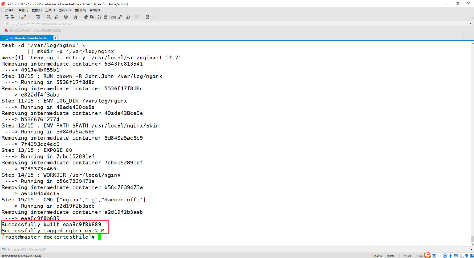This screenshot has height=258, width=474.
Task: Click the xterm status bar entry
Action: (x=391, y=256)
